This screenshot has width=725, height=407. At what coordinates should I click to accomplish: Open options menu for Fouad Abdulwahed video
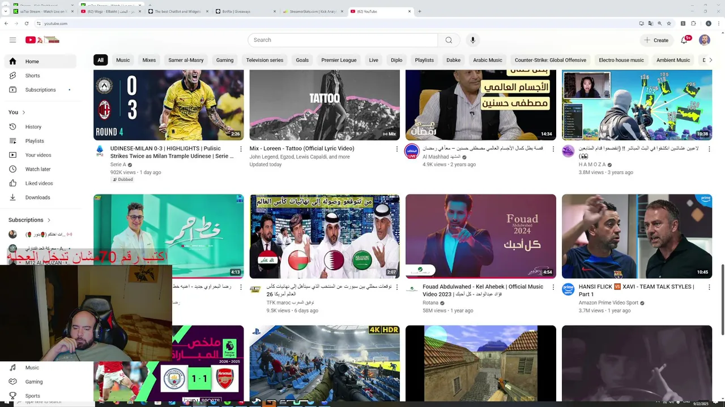pos(553,287)
